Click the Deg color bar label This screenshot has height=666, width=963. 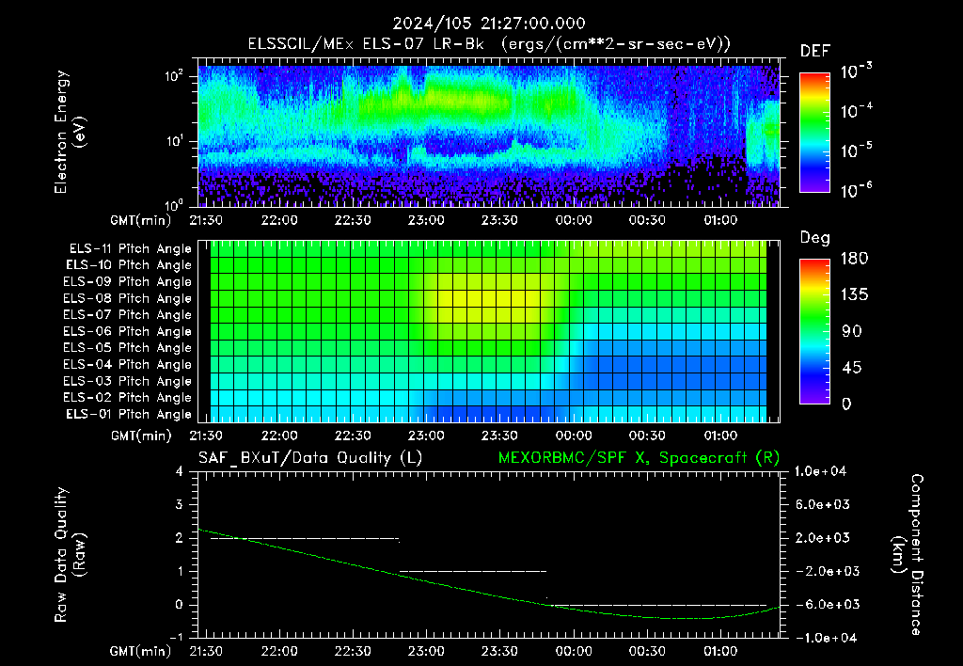[815, 238]
